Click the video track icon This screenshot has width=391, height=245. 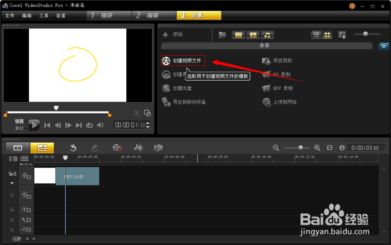point(26,176)
